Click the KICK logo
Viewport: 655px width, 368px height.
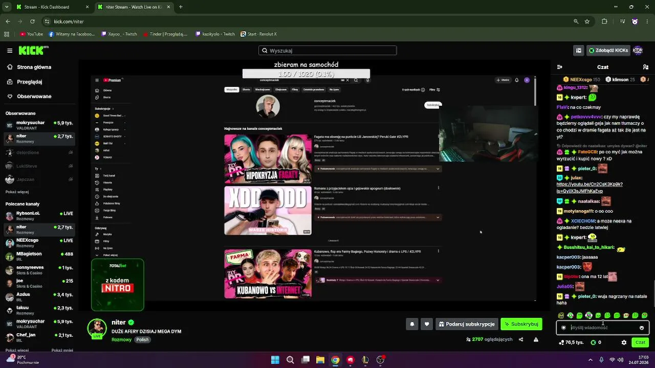(x=33, y=50)
